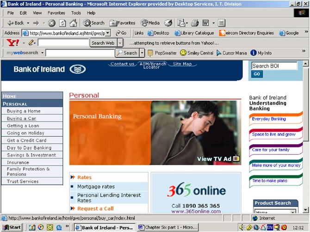Edit the page with the Word icon
Screen dimensions: 310x232
pyautogui.click(x=205, y=23)
